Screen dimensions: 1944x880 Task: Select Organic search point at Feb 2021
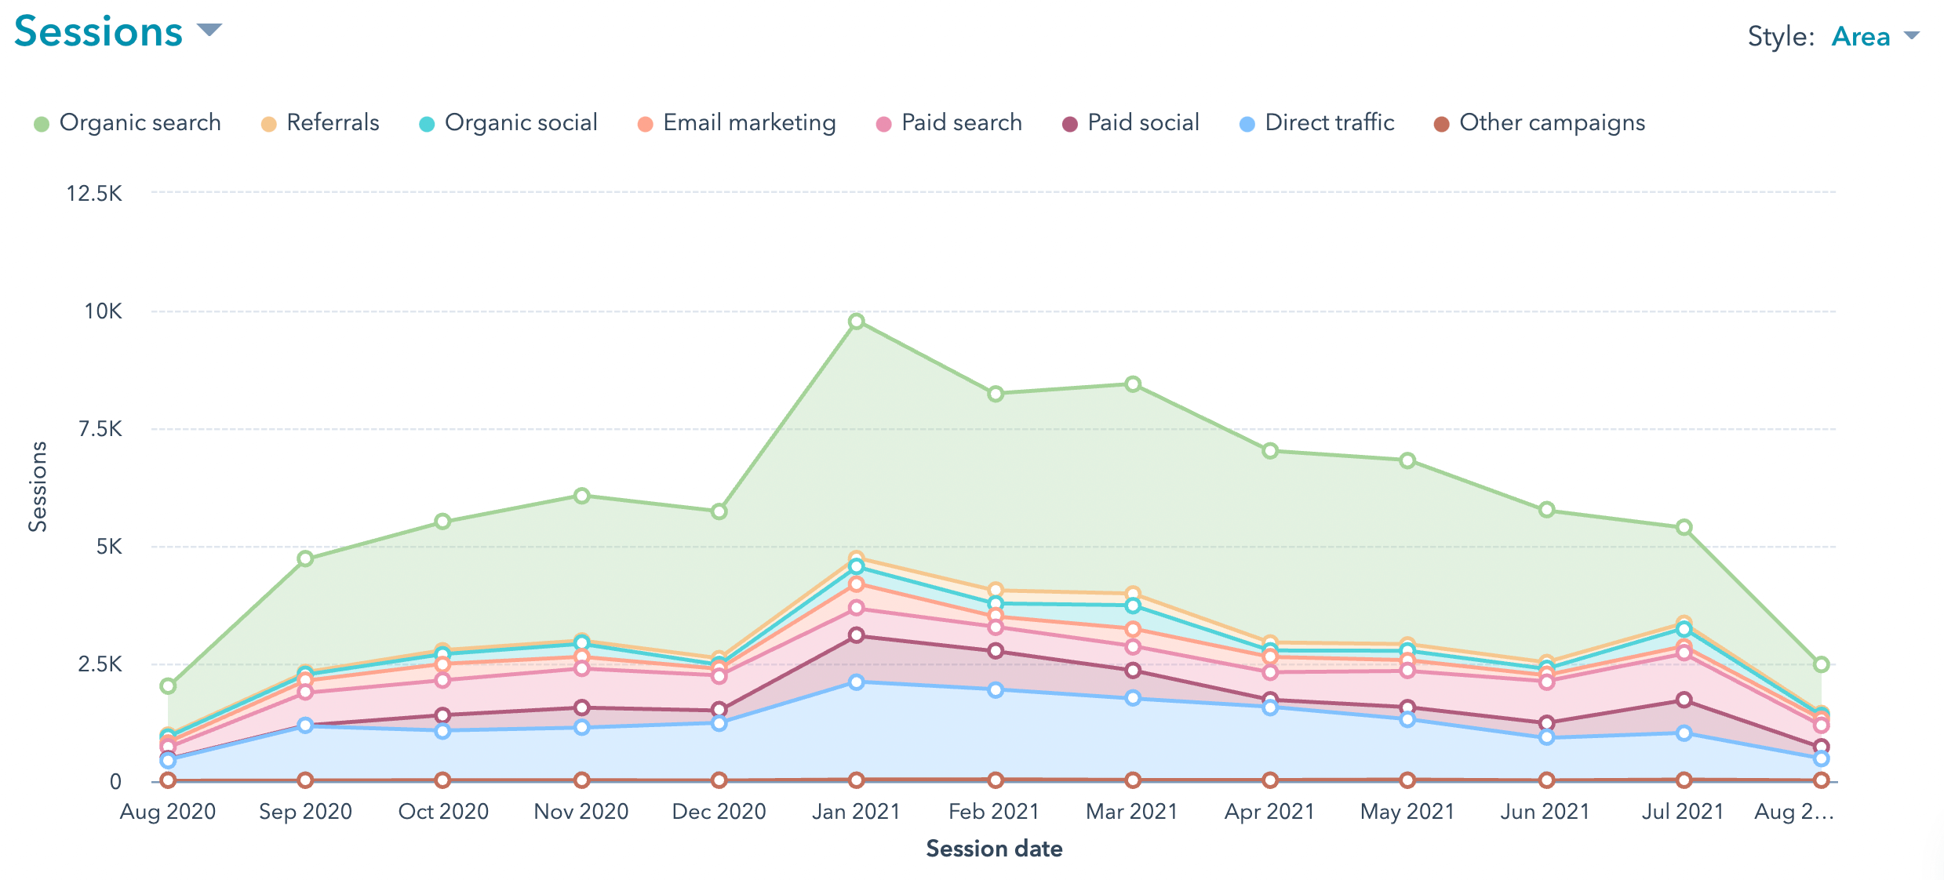(996, 394)
